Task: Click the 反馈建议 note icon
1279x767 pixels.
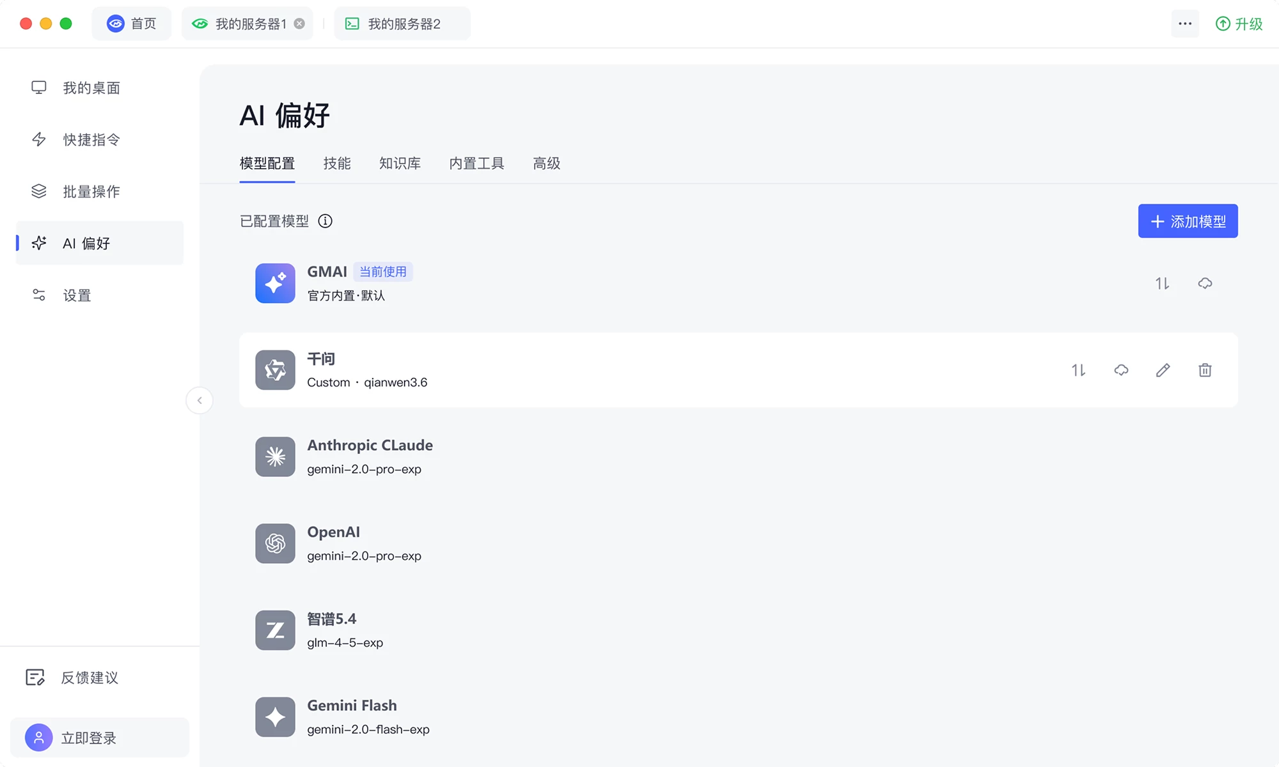Action: (35, 678)
